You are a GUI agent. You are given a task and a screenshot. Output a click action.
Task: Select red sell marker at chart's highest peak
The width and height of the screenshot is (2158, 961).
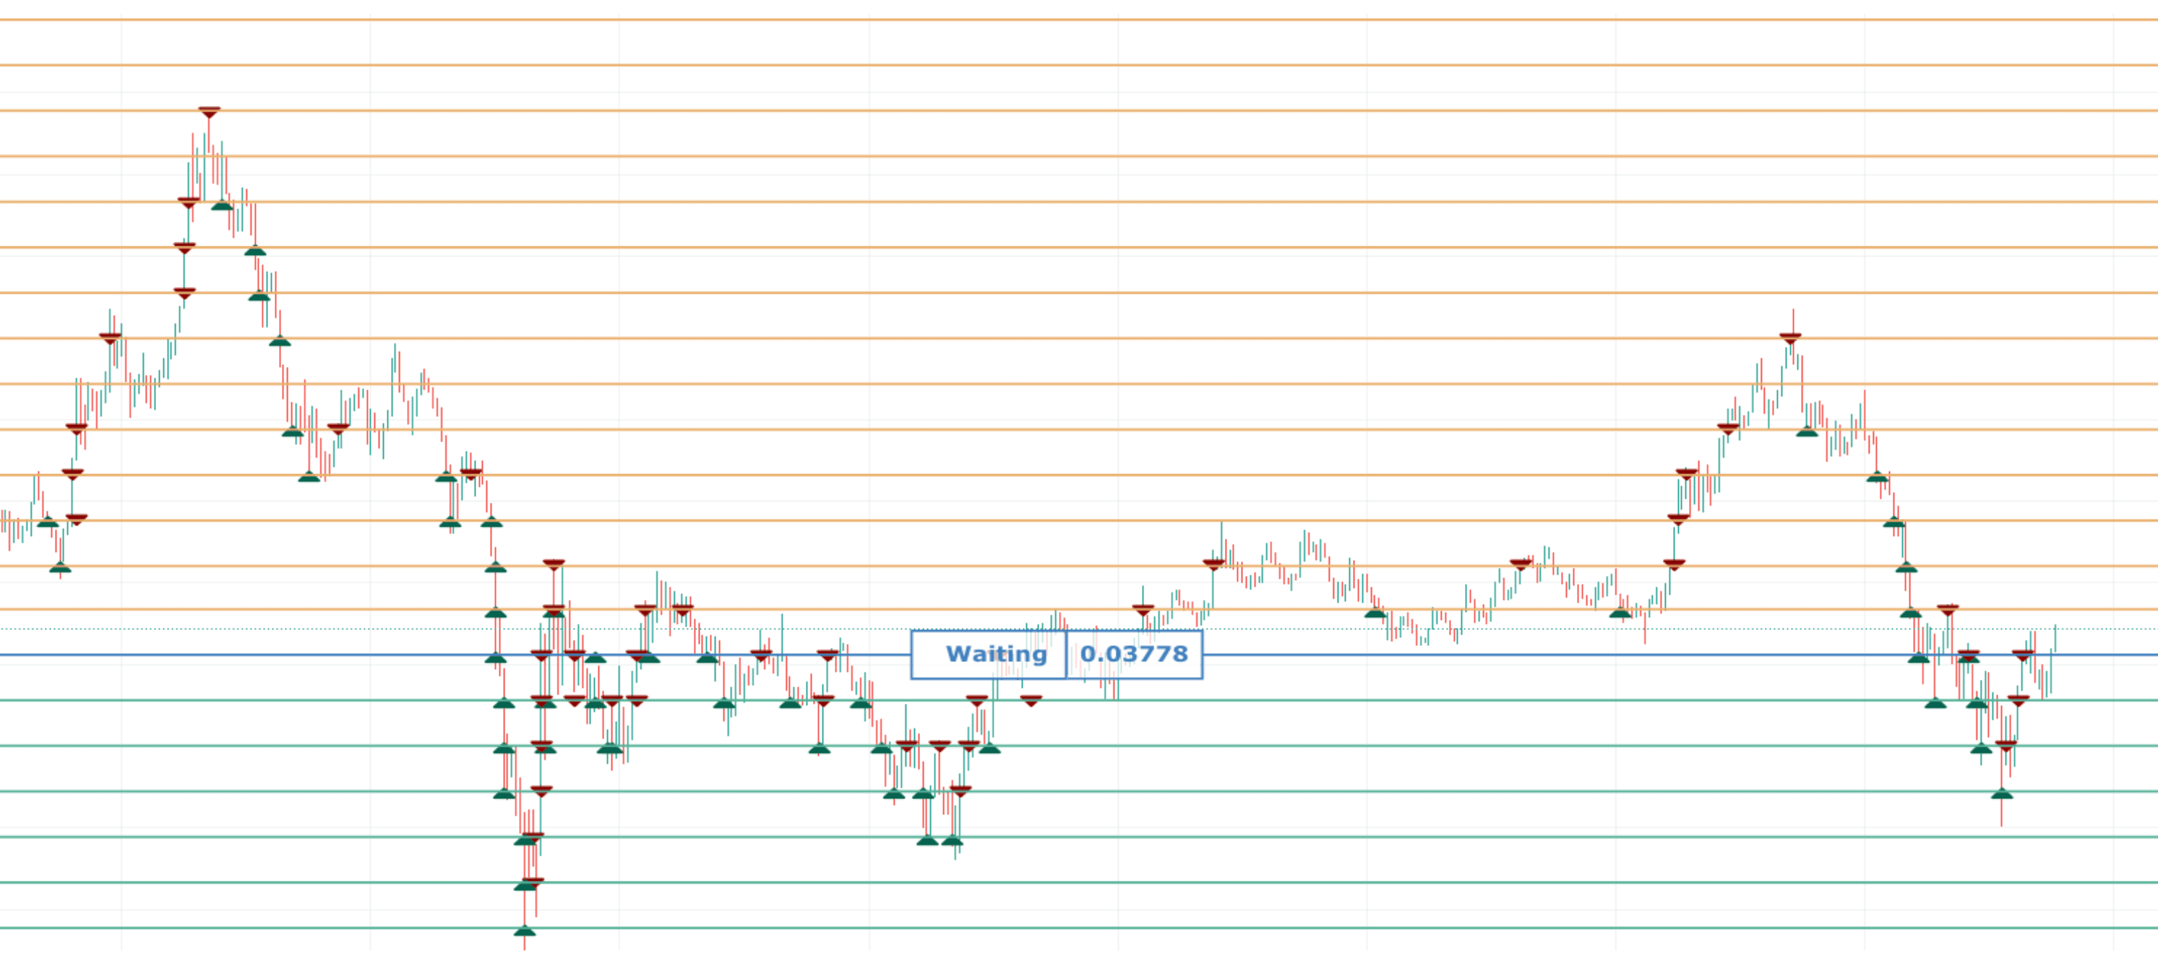click(x=210, y=111)
